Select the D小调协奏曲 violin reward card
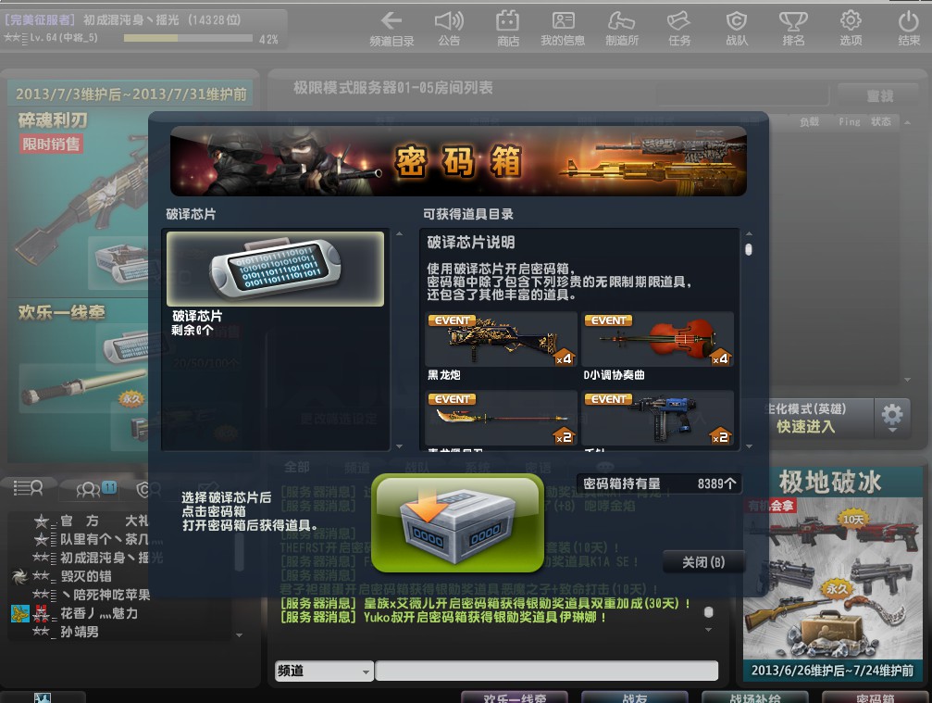This screenshot has width=932, height=703. coord(657,340)
